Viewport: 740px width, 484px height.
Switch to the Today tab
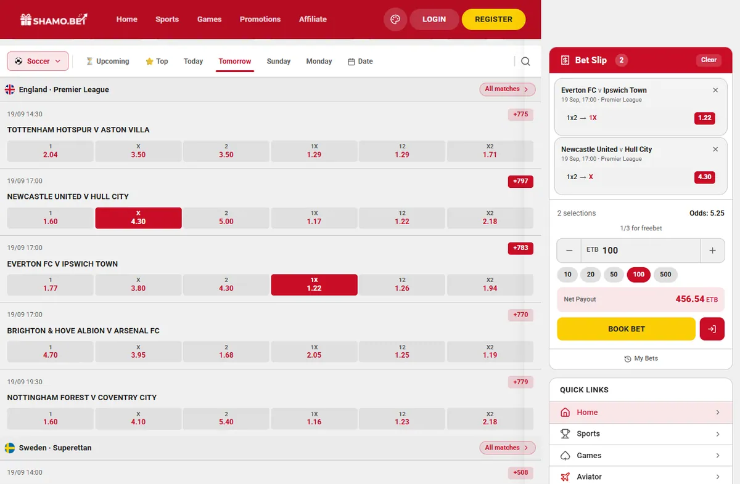coord(193,62)
